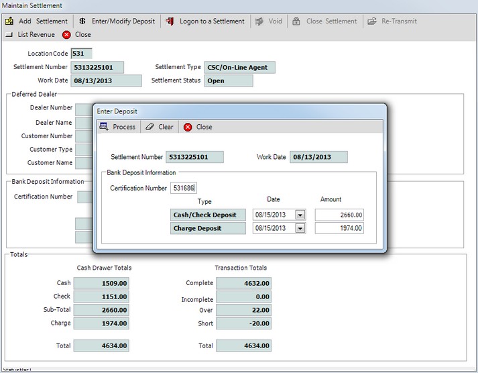The height and width of the screenshot is (373, 478).
Task: Click the Amount column header in dialog
Action: [331, 199]
